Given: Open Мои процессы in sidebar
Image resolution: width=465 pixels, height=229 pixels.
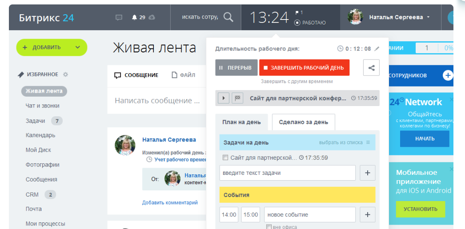Looking at the screenshot, I should 45,224.
